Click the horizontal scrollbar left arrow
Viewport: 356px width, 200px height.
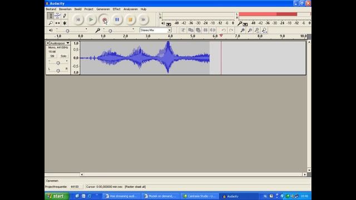[x=82, y=174]
